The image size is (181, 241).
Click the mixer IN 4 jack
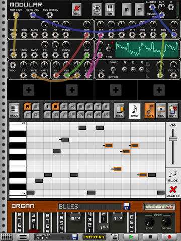coord(132,35)
